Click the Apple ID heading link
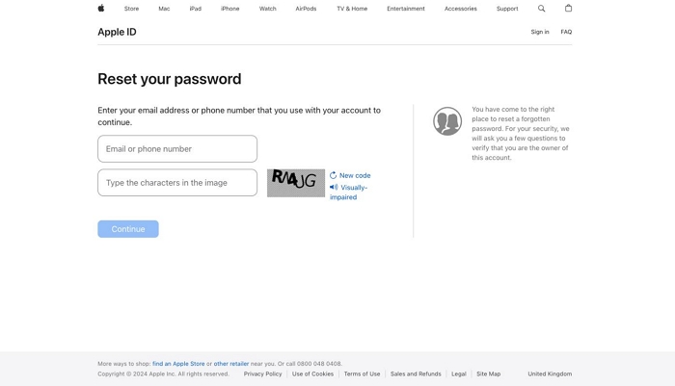Viewport: 675px width, 386px height. coord(117,32)
